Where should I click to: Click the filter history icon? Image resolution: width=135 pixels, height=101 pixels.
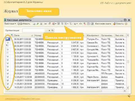coord(66,24)
